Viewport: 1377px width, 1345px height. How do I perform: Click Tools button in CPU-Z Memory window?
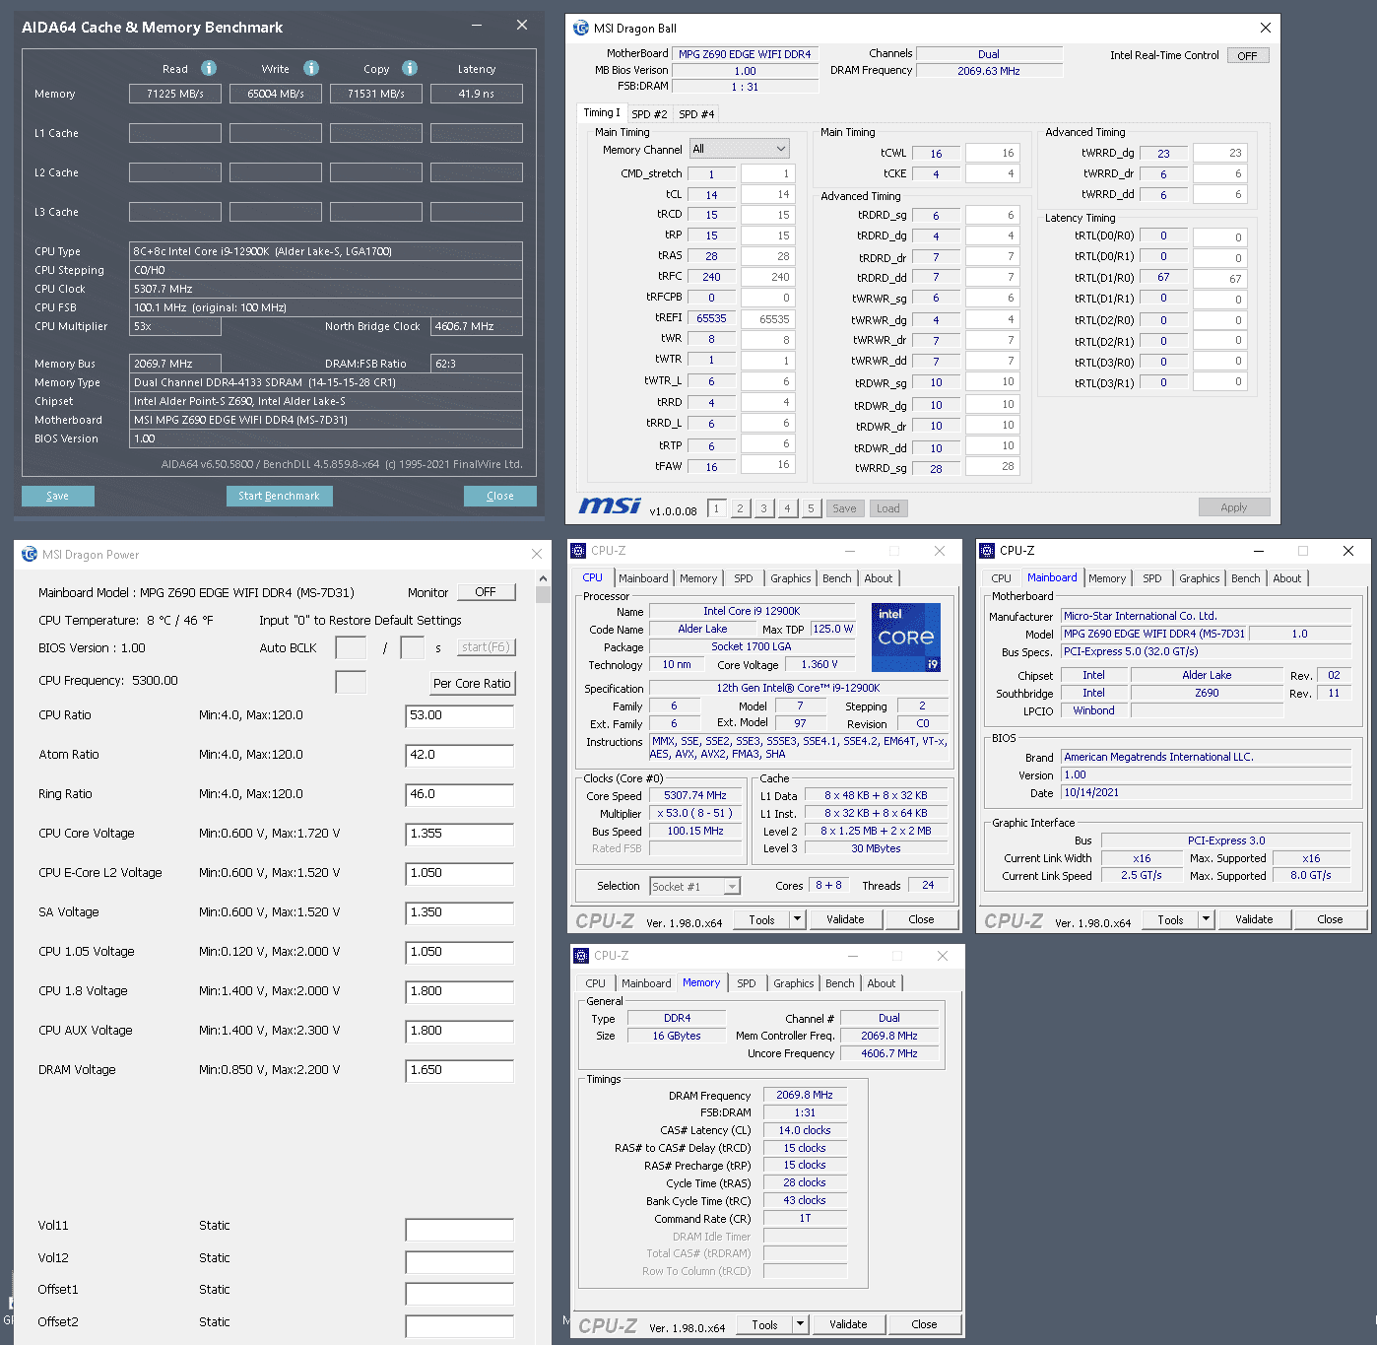(x=765, y=1324)
